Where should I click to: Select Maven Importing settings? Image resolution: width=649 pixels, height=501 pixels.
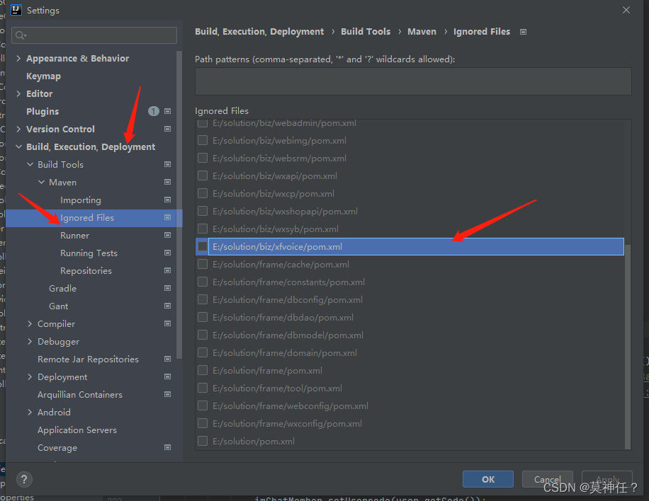[81, 200]
